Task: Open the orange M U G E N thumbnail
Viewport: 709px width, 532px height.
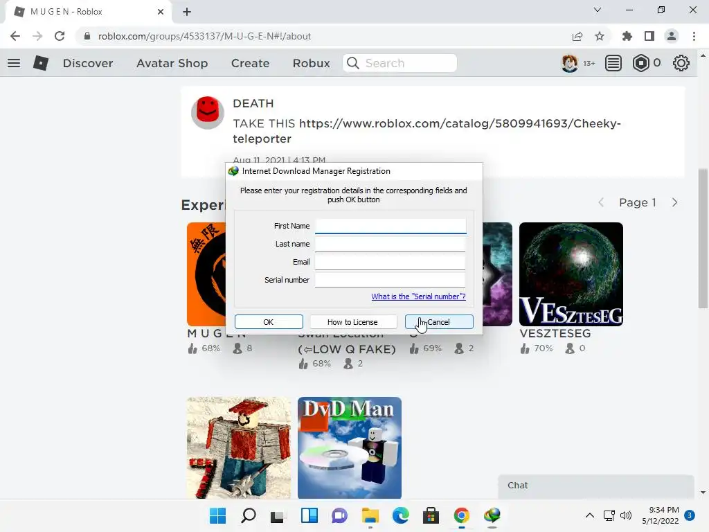Action: (206, 274)
